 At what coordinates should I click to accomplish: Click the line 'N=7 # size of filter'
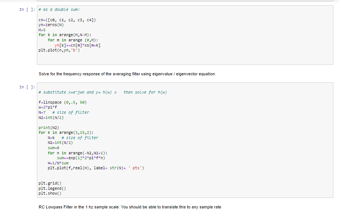pos(64,113)
